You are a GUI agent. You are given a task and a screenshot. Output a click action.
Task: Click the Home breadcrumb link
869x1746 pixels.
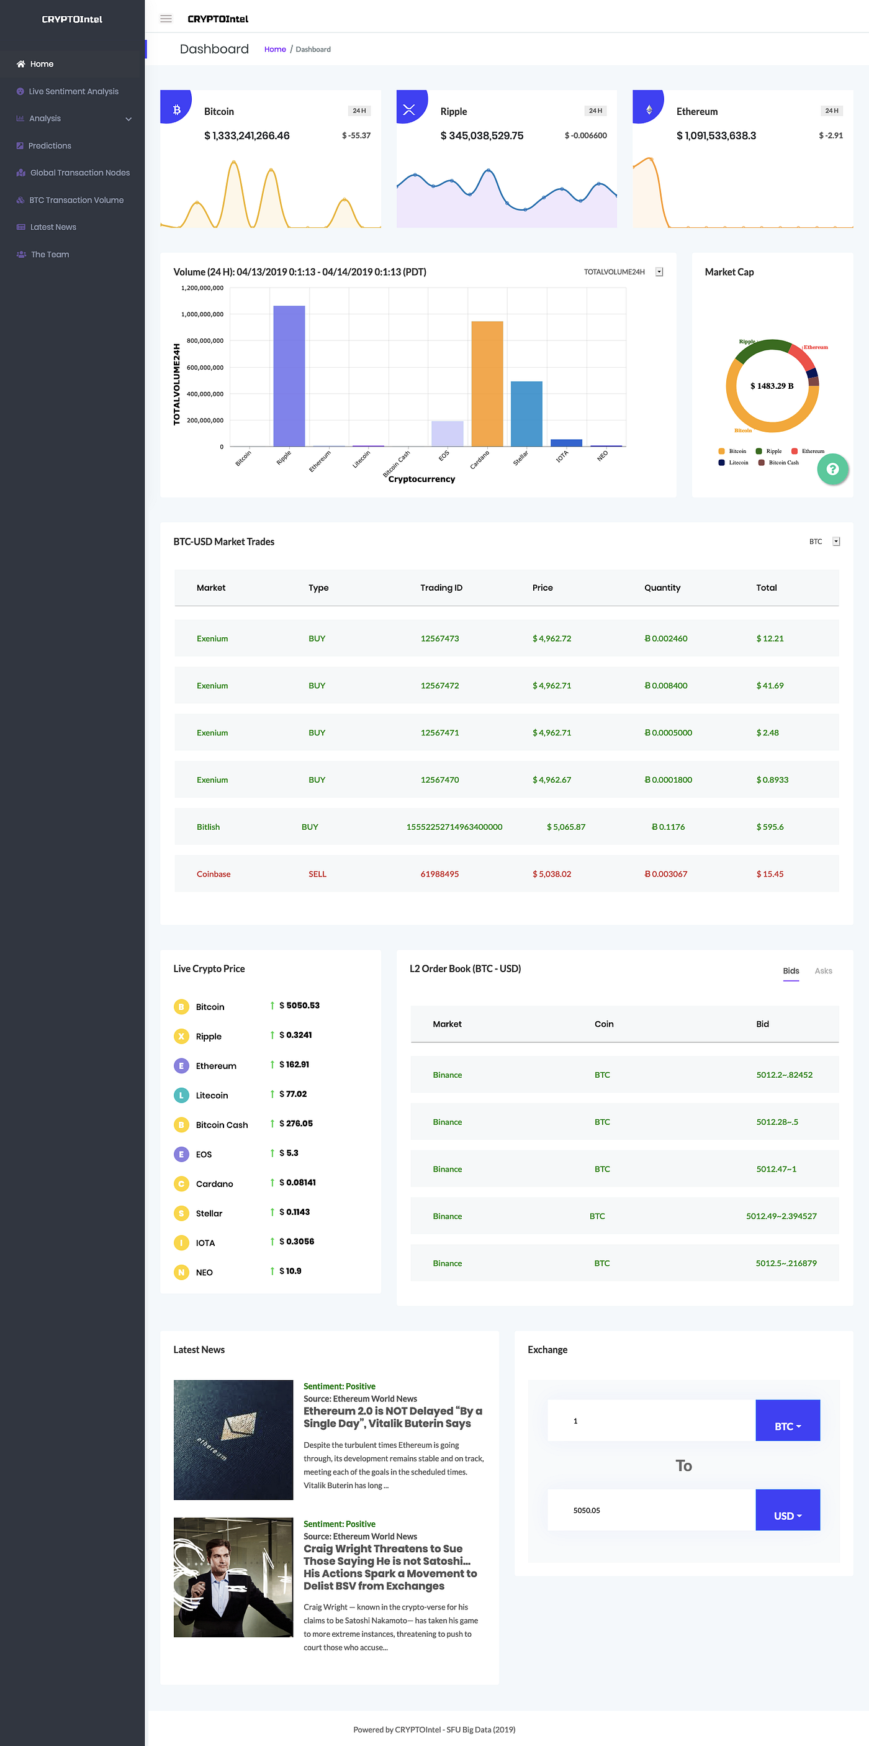click(275, 50)
